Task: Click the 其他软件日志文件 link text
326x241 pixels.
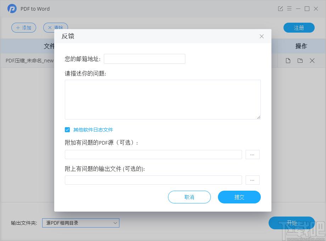Action: coord(93,130)
